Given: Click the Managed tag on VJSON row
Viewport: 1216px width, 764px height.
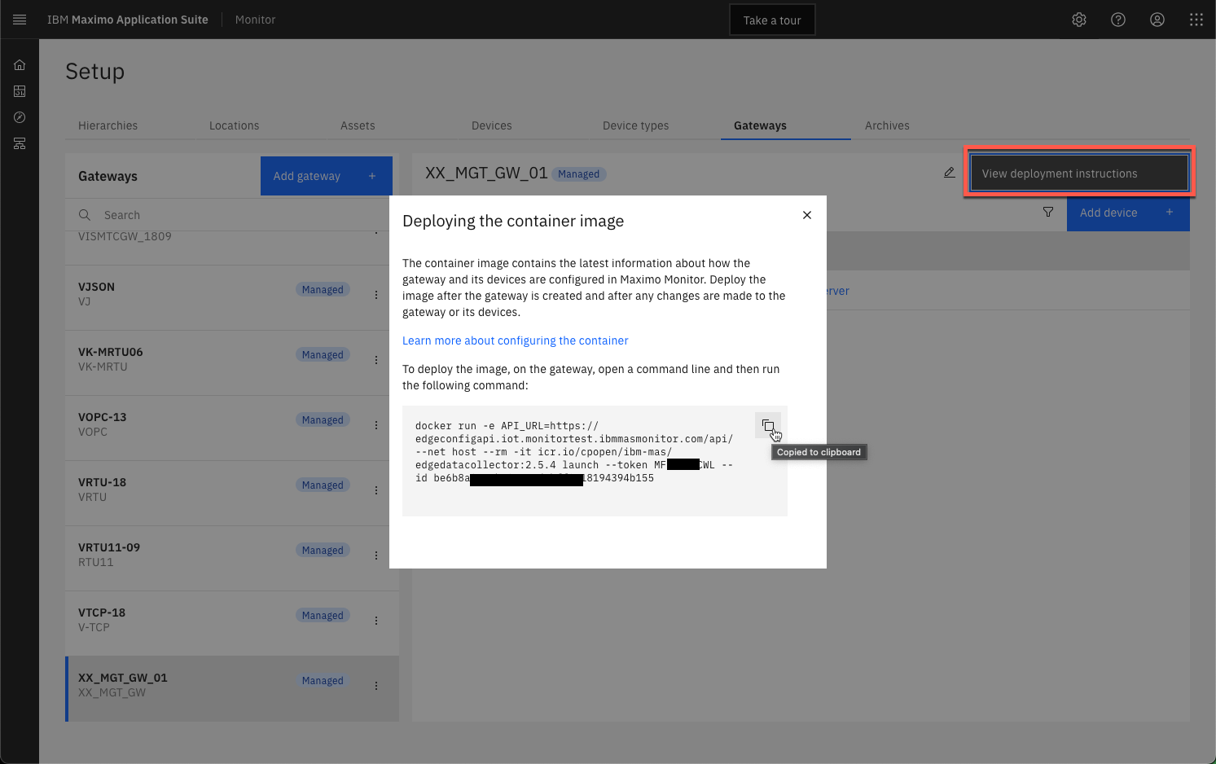Looking at the screenshot, I should tap(323, 289).
